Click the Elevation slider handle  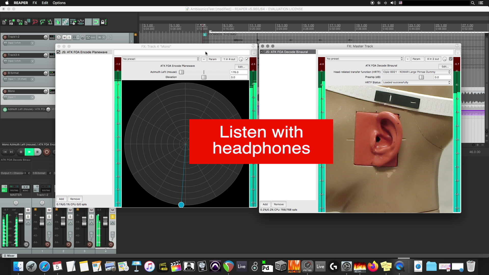[x=204, y=77]
